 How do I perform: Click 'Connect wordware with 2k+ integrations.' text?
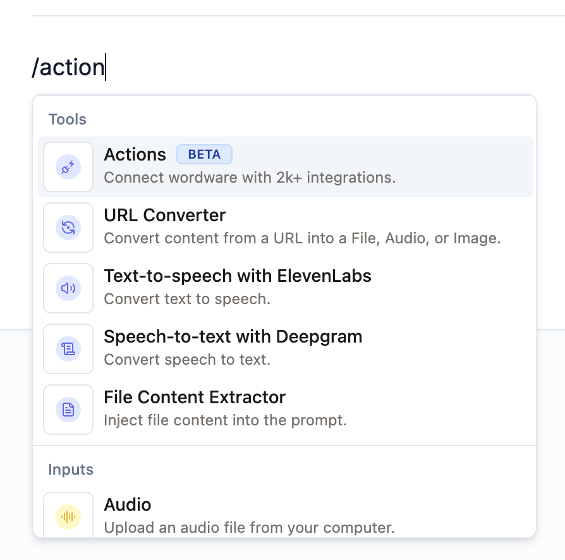(x=250, y=178)
